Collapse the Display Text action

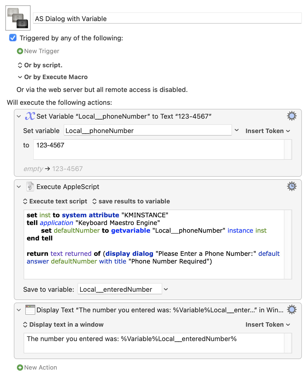pyautogui.click(x=19, y=310)
